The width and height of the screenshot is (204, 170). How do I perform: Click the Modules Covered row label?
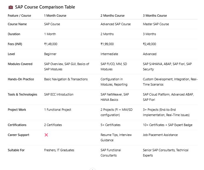click(20, 64)
